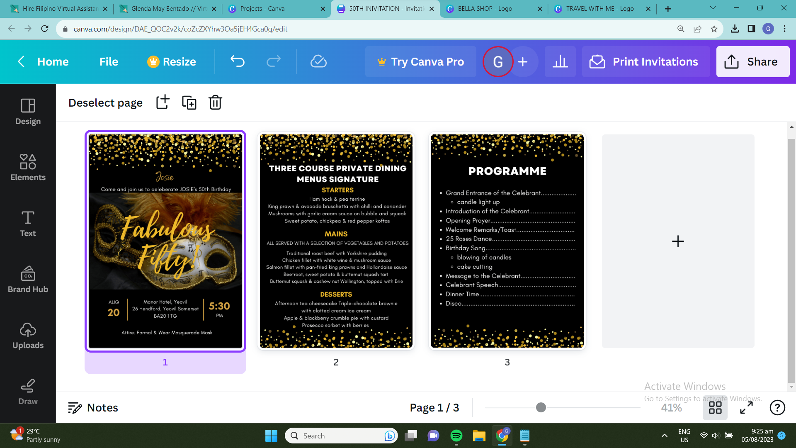
Task: Expand browser tab search chevron
Action: click(713, 8)
